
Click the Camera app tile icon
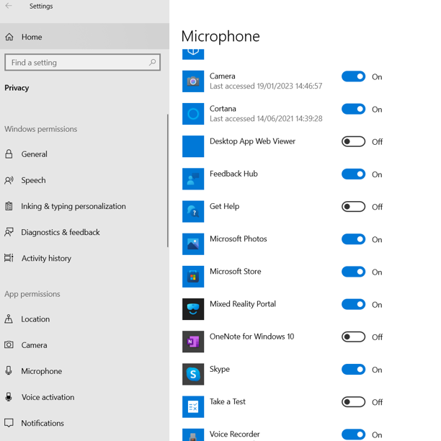pos(193,81)
